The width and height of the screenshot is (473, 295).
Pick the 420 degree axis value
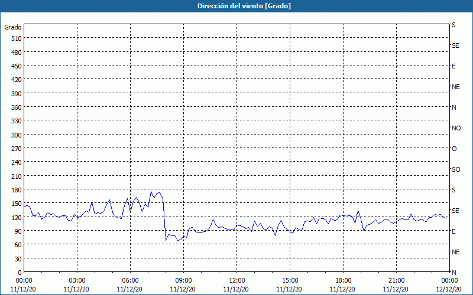[x=17, y=80]
